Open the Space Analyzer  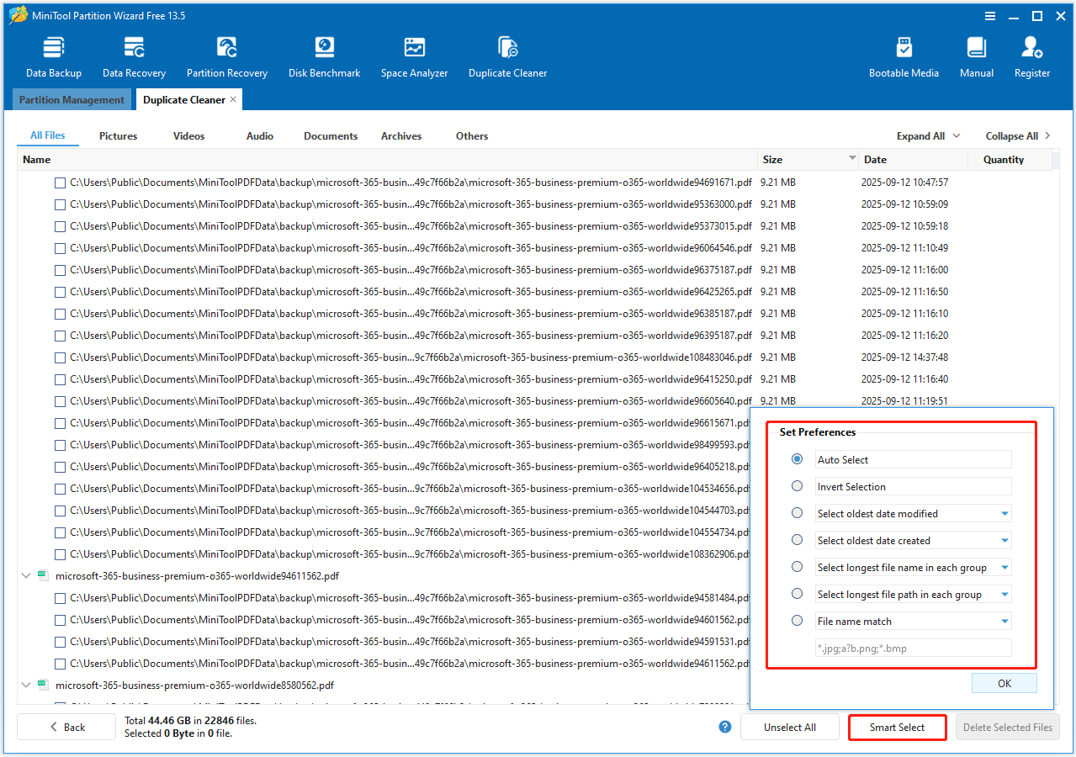click(414, 55)
